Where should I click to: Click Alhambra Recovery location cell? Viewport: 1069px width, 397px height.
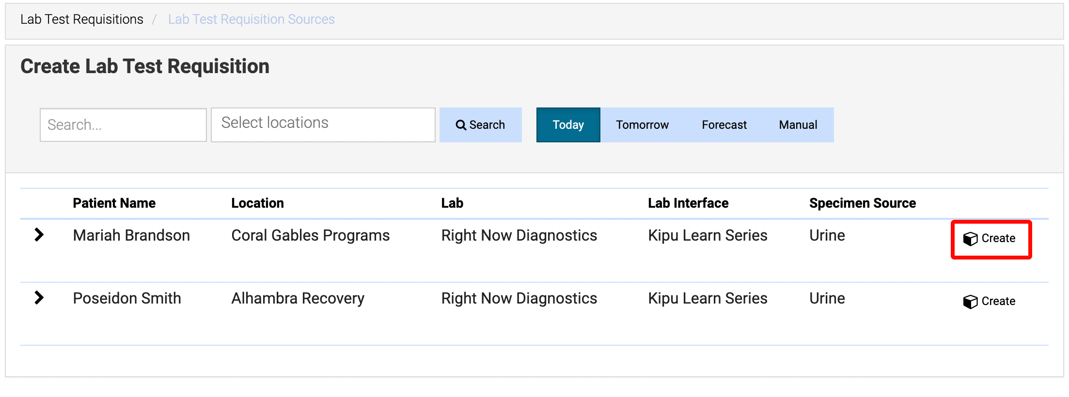pyautogui.click(x=298, y=298)
